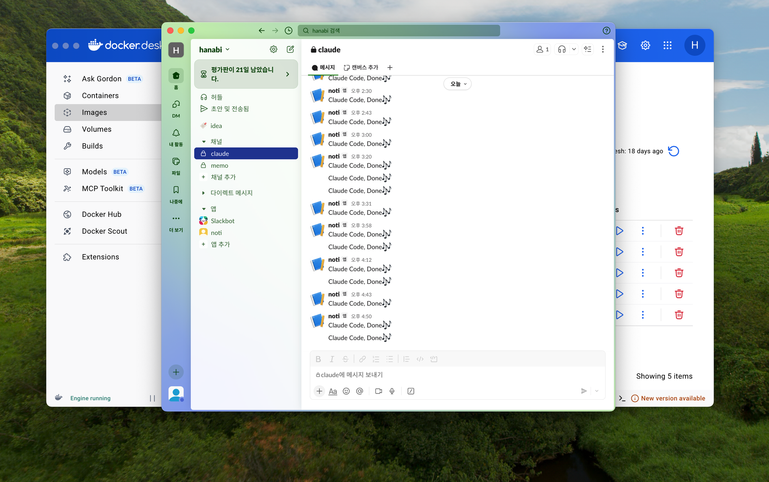Mention someone with @ button

pyautogui.click(x=360, y=391)
